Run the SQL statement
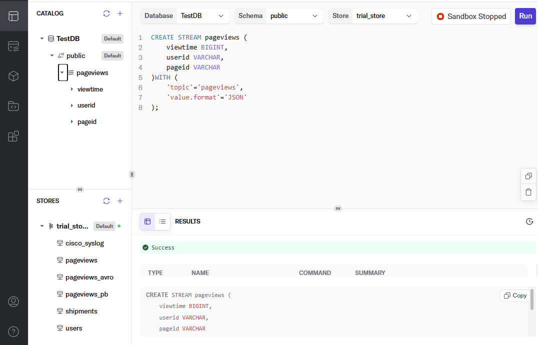 525,16
